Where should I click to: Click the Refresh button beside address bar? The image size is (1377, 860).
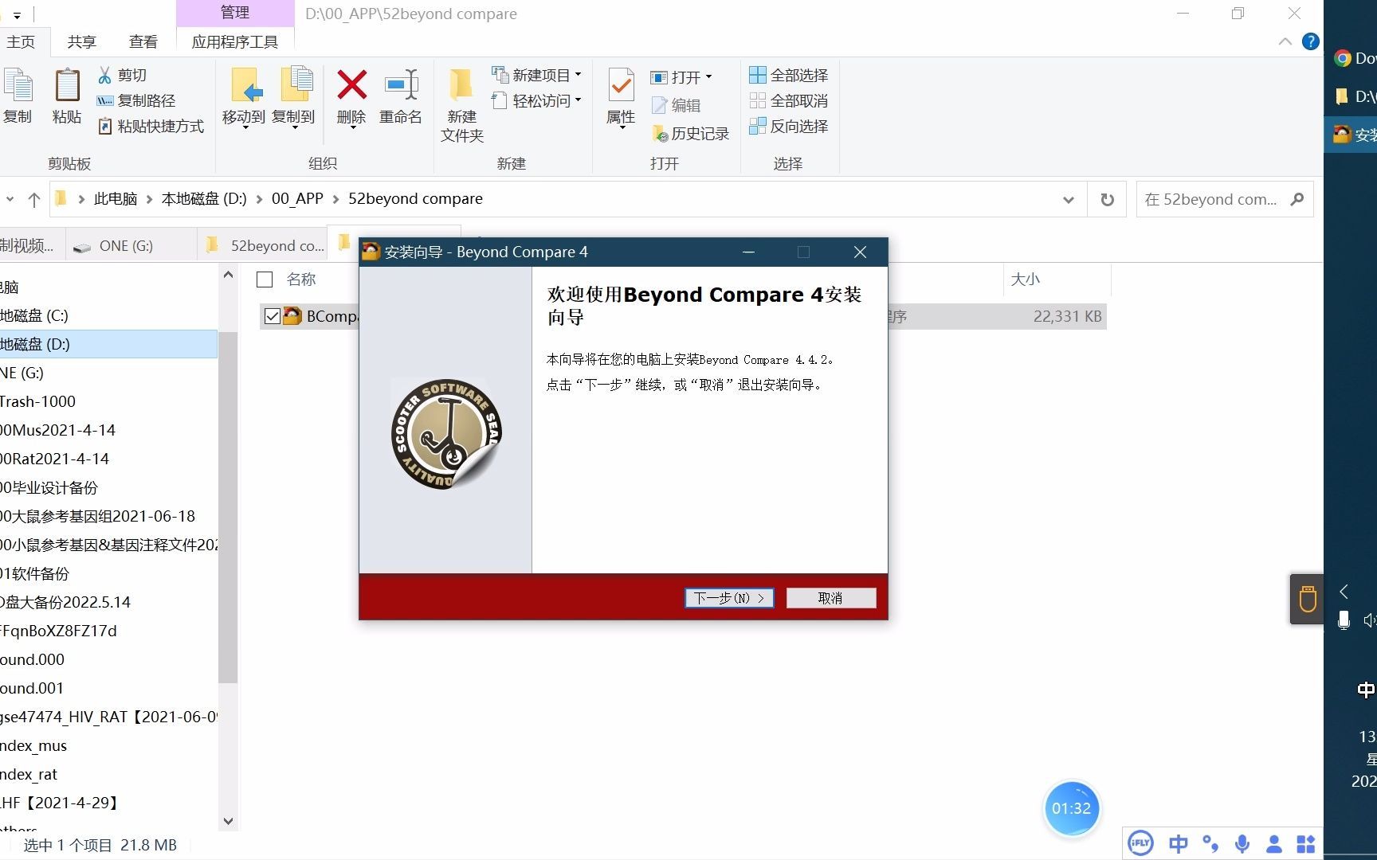(1107, 199)
